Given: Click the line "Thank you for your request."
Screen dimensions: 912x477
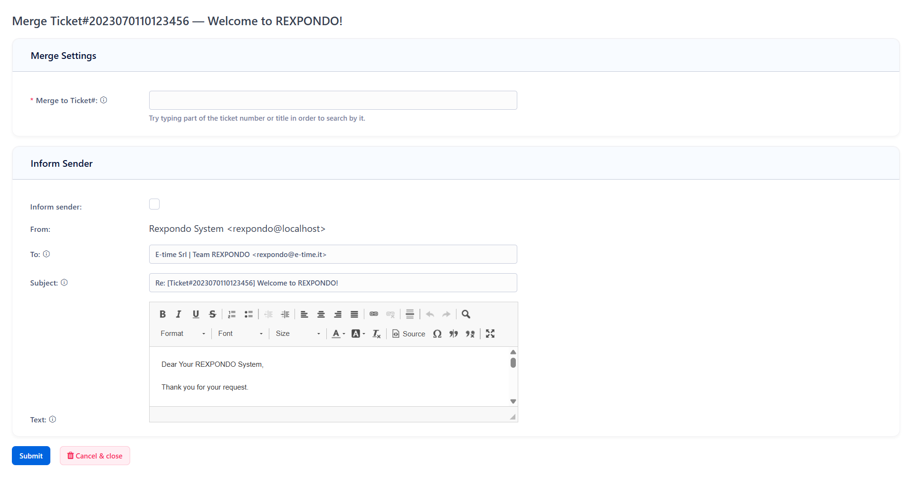Looking at the screenshot, I should tap(205, 387).
